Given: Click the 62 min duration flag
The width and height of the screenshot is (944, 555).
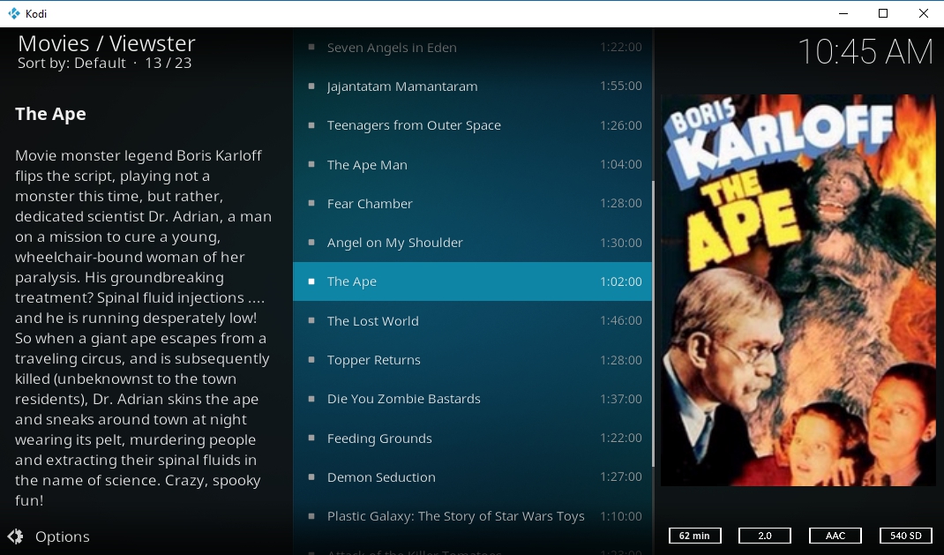Looking at the screenshot, I should point(694,536).
